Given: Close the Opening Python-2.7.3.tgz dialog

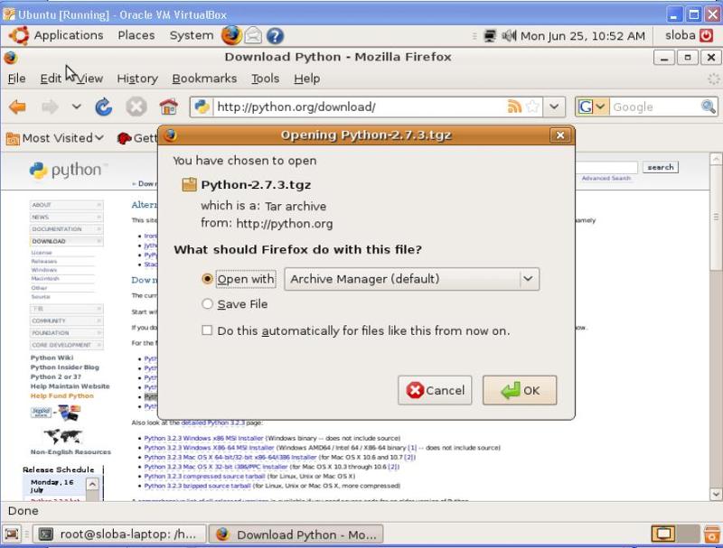Looking at the screenshot, I should [x=559, y=135].
